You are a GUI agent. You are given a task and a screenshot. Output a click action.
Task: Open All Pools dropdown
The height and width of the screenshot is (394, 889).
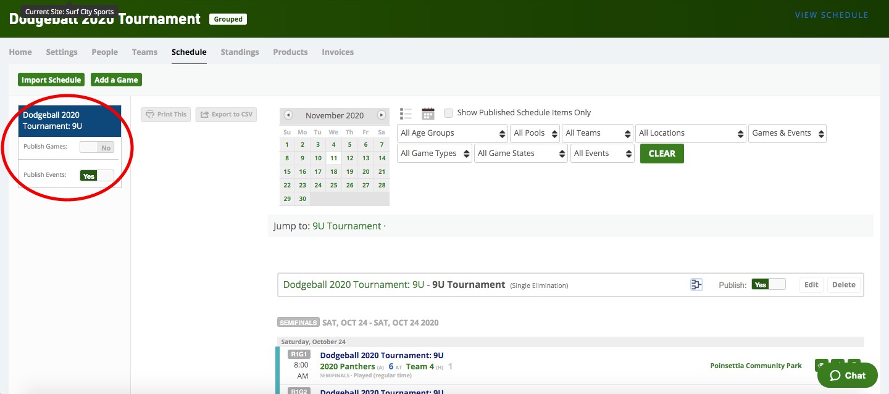tap(535, 133)
